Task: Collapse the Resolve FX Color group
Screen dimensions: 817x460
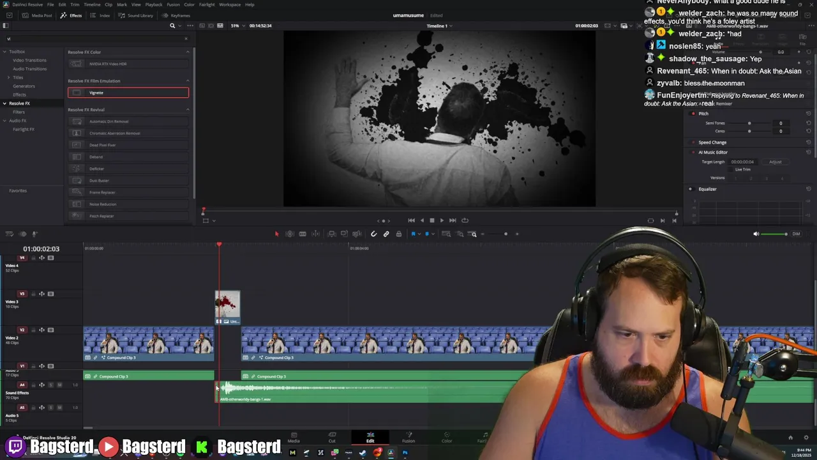Action: [188, 52]
